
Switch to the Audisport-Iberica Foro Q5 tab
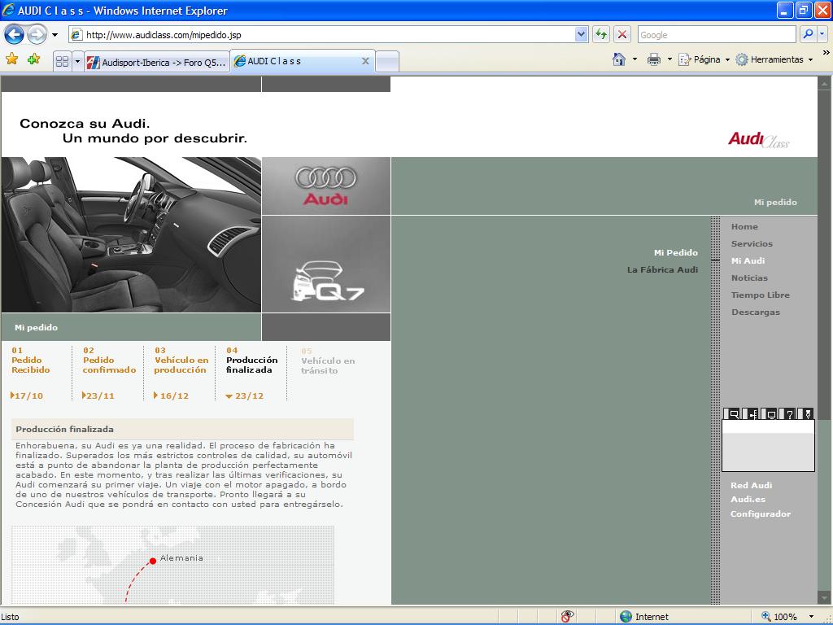[x=157, y=62]
